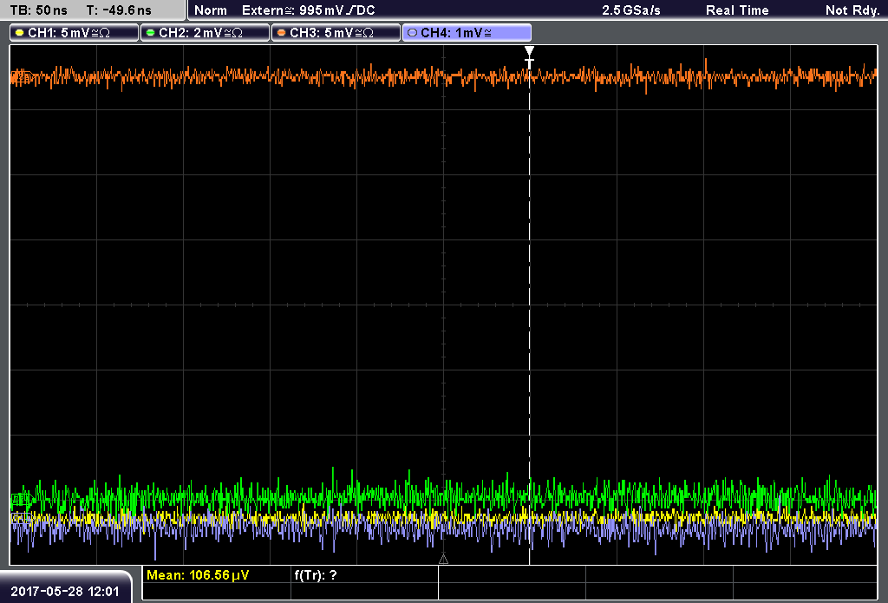Click the Not Rdy. status indicator

(x=852, y=10)
